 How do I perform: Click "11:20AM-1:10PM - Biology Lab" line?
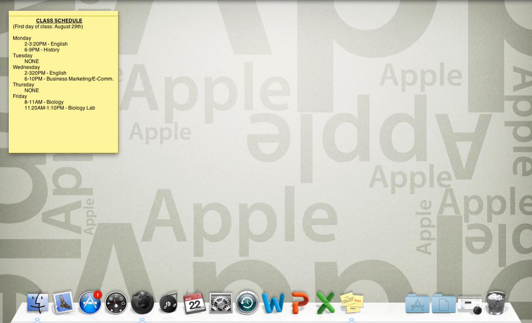pyautogui.click(x=59, y=108)
